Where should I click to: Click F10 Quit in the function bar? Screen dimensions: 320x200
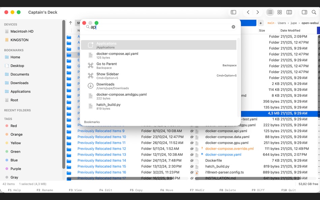point(288,190)
